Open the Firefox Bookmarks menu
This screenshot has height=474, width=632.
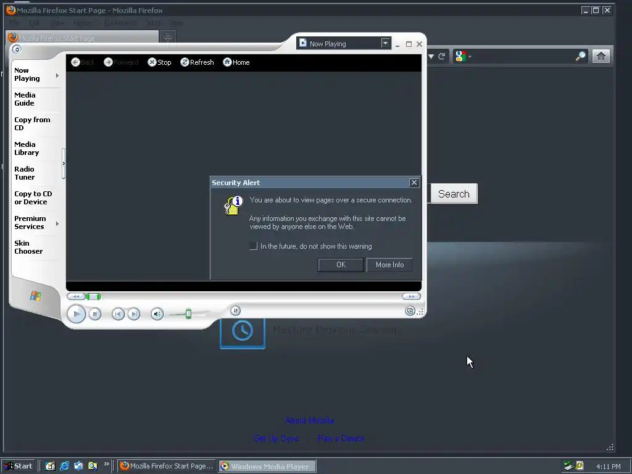120,23
